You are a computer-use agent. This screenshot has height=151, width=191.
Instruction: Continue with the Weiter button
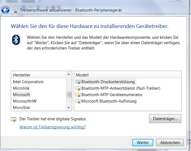pyautogui.click(x=143, y=142)
